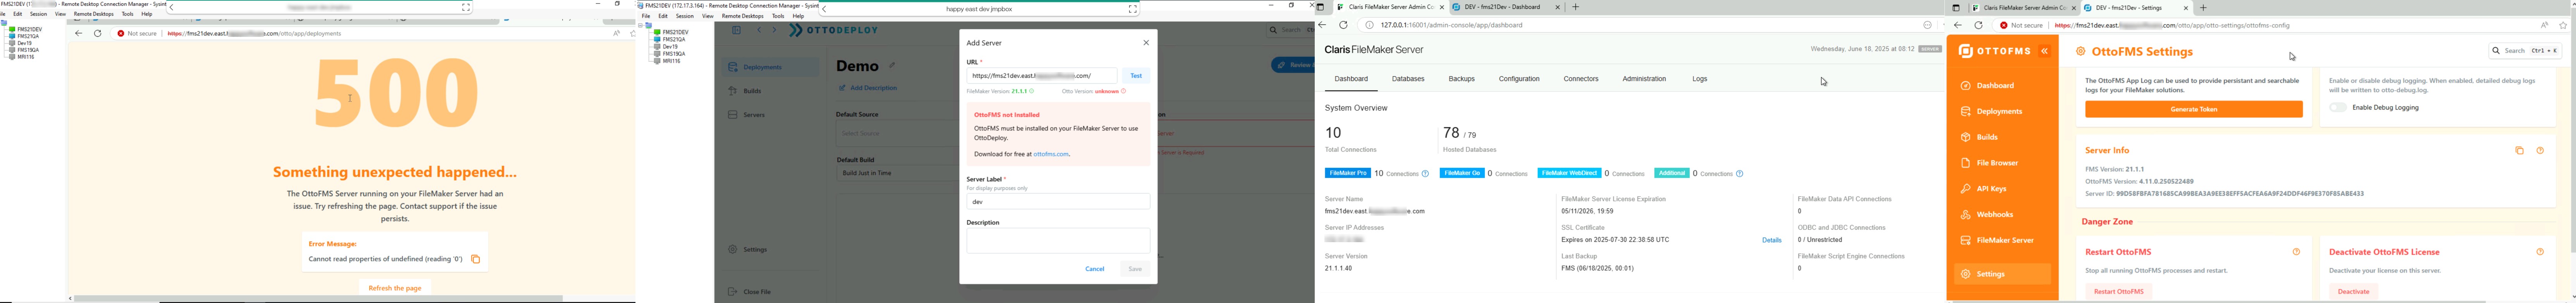Open View menu in second Remote Desktop Manager
The image size is (2576, 303).
tap(708, 16)
